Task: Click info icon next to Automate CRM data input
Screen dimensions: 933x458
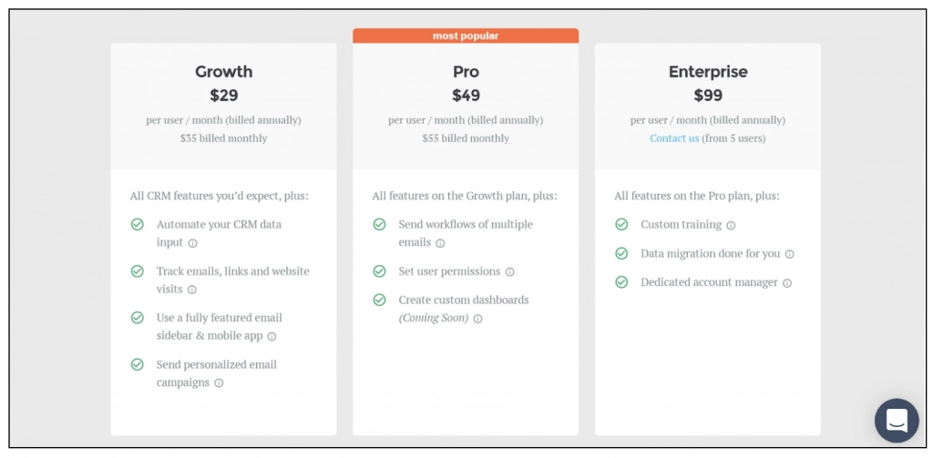Action: [192, 243]
